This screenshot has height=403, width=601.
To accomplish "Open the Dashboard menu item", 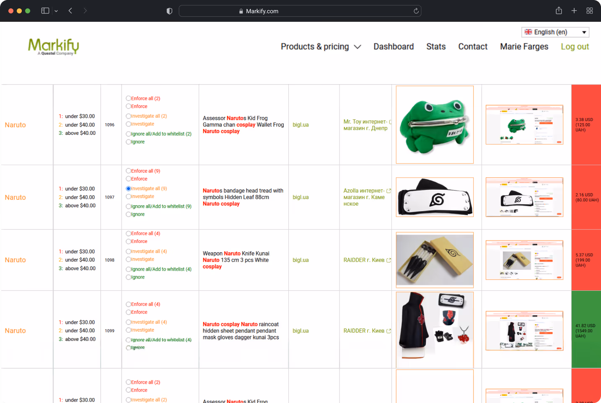I will tap(394, 46).
